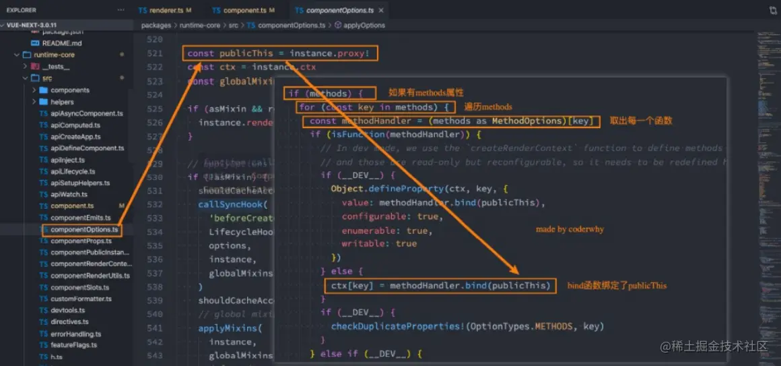
Task: Click the README.md markdown file icon
Action: point(35,43)
